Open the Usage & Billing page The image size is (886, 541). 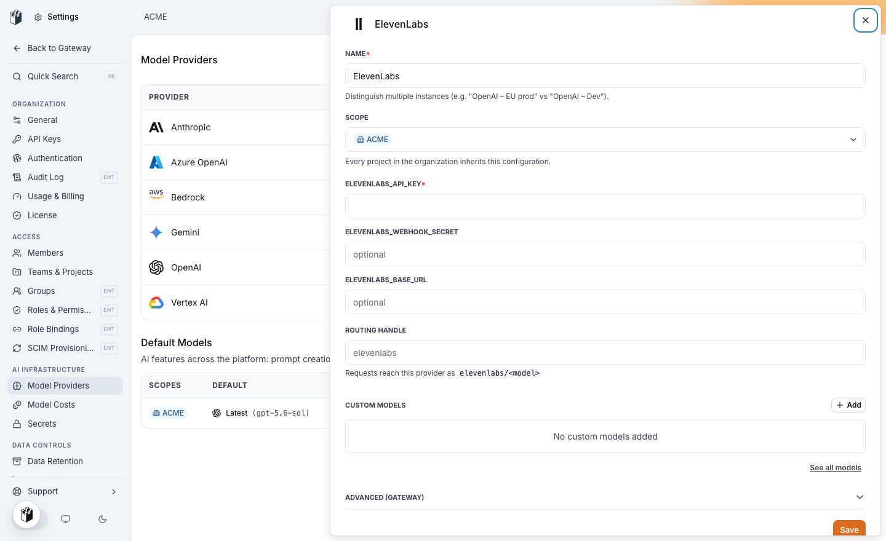[65, 196]
